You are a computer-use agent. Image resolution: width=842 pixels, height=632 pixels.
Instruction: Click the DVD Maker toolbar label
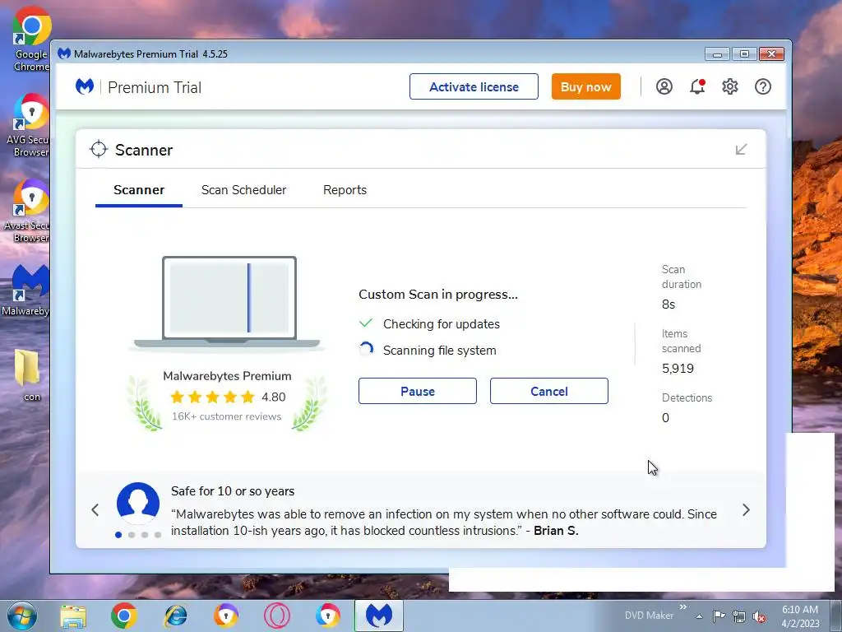[649, 616]
